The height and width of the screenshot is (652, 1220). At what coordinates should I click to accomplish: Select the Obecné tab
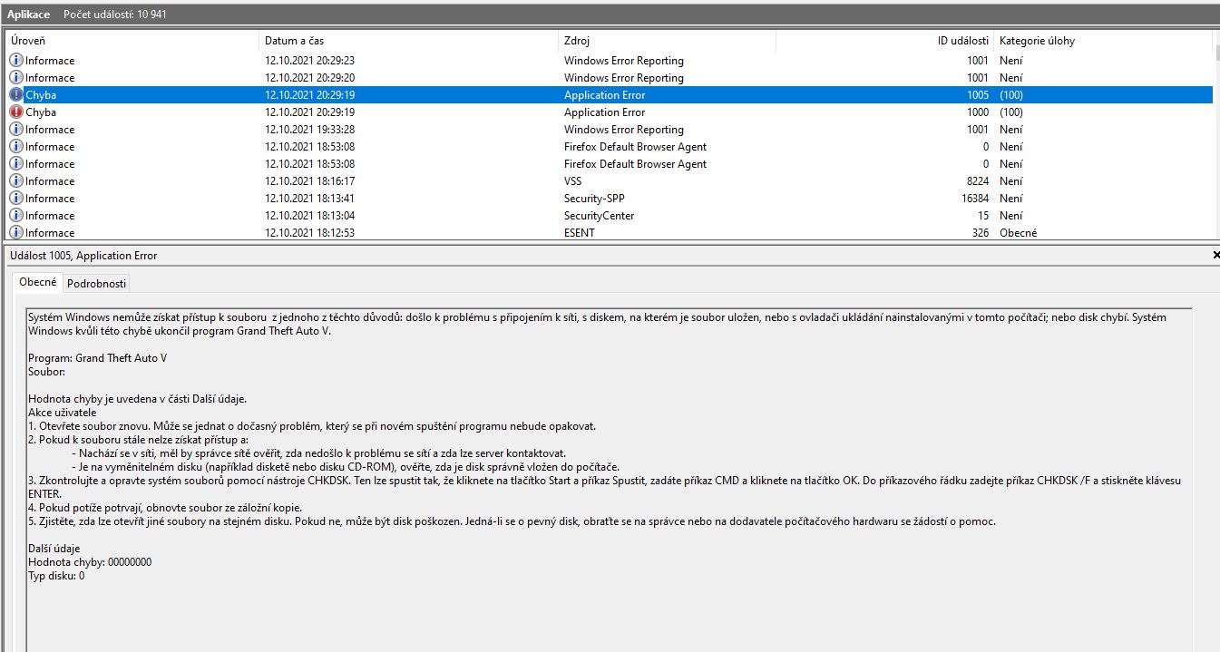click(38, 283)
